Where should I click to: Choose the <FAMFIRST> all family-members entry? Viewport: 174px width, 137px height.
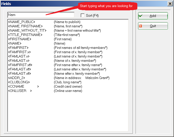coord(18,48)
